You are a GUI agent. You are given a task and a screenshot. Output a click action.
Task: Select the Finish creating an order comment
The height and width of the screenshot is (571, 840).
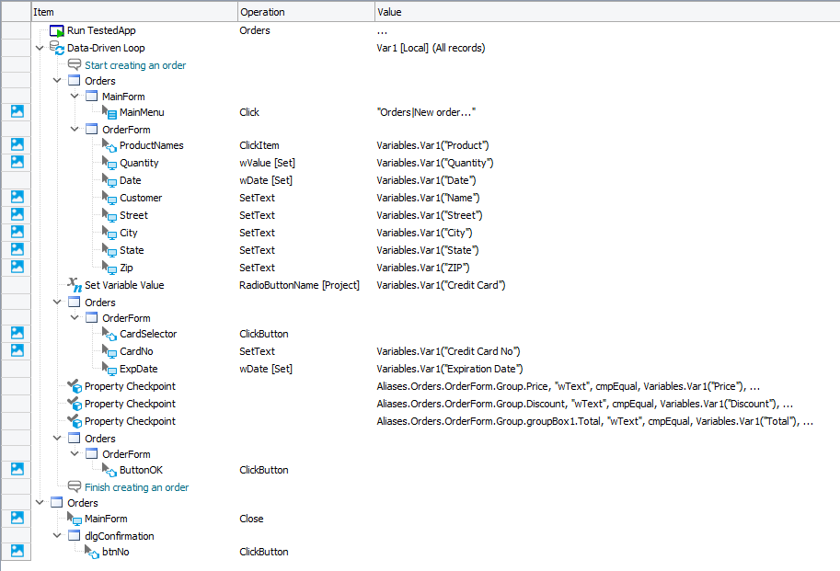pyautogui.click(x=136, y=487)
